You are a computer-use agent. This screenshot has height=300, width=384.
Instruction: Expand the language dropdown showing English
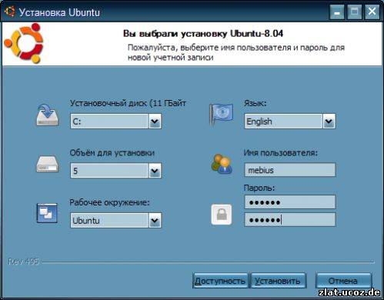(x=290, y=122)
